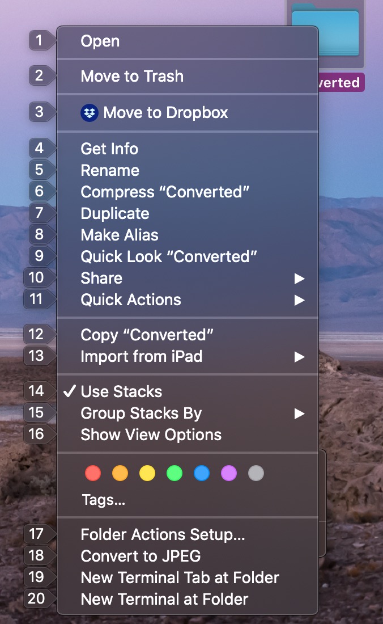This screenshot has height=624, width=383.
Task: Apply the orange color tag
Action: (120, 473)
